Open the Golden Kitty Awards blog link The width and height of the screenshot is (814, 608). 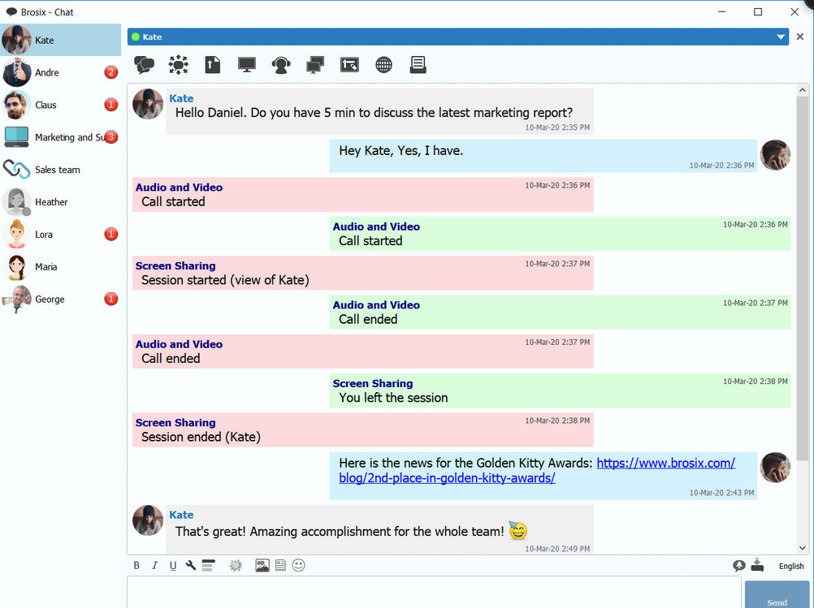pos(537,471)
